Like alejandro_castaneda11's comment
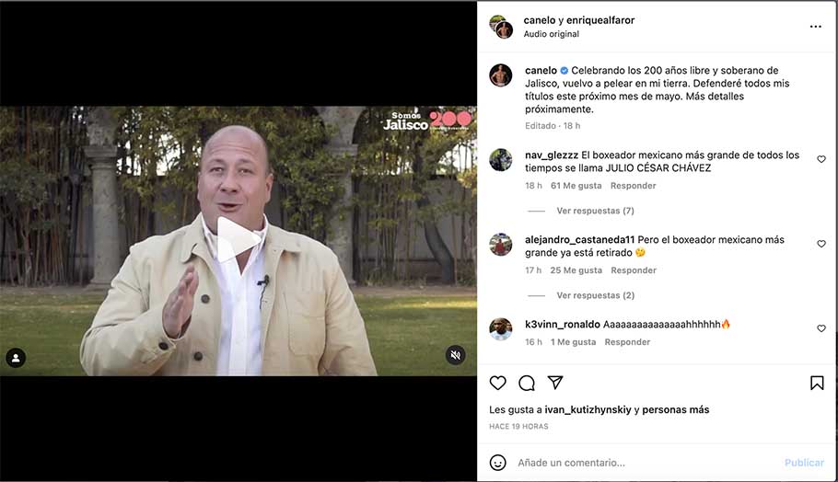 pyautogui.click(x=821, y=244)
